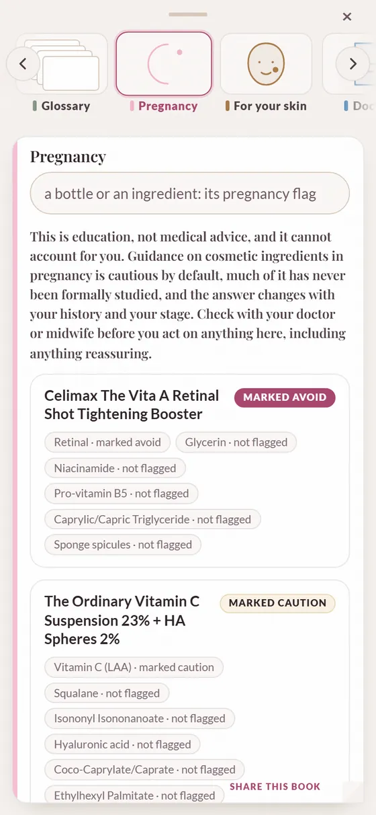Tap the Niacinamide not flagged chip
This screenshot has width=376, height=815.
point(115,468)
